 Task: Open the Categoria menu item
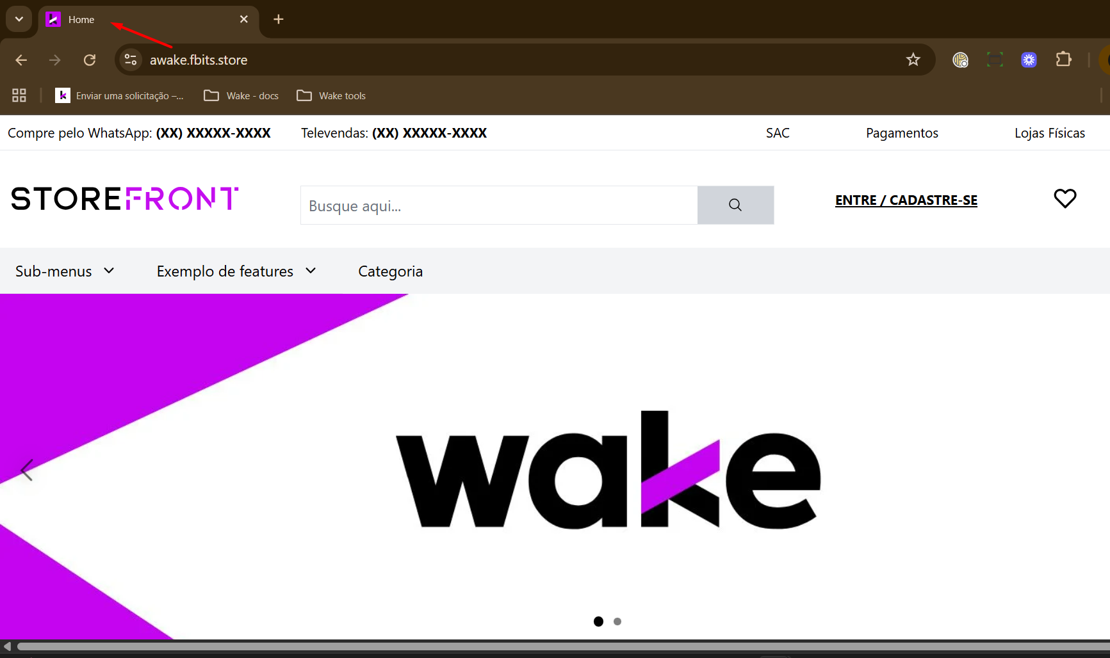391,271
